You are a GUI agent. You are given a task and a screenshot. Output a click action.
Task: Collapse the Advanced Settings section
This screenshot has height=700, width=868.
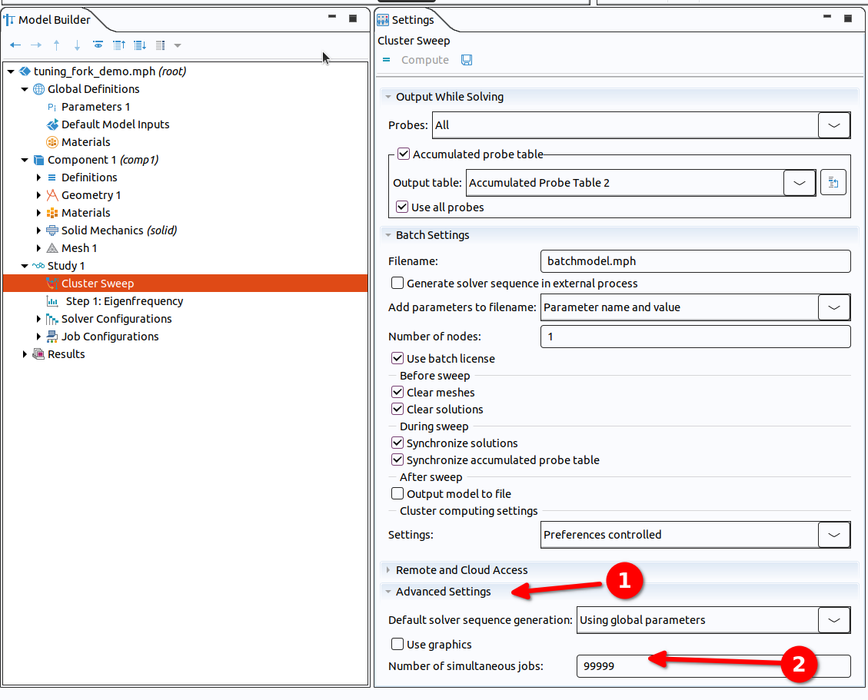pos(388,592)
